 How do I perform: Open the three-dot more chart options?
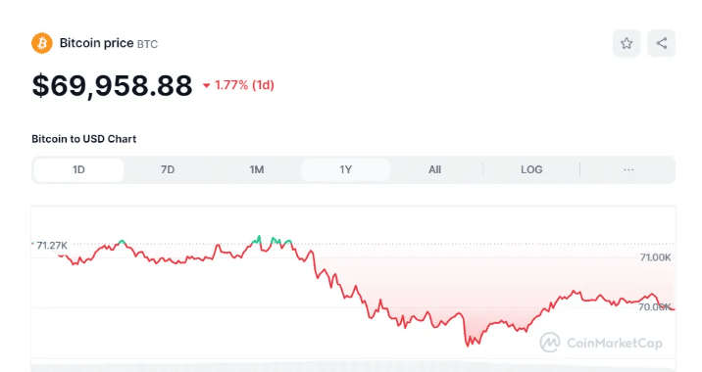click(x=628, y=170)
